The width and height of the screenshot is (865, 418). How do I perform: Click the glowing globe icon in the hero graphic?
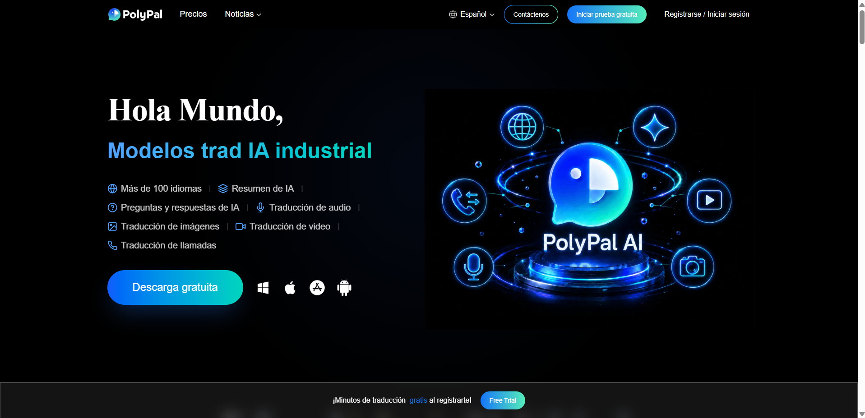pos(522,127)
